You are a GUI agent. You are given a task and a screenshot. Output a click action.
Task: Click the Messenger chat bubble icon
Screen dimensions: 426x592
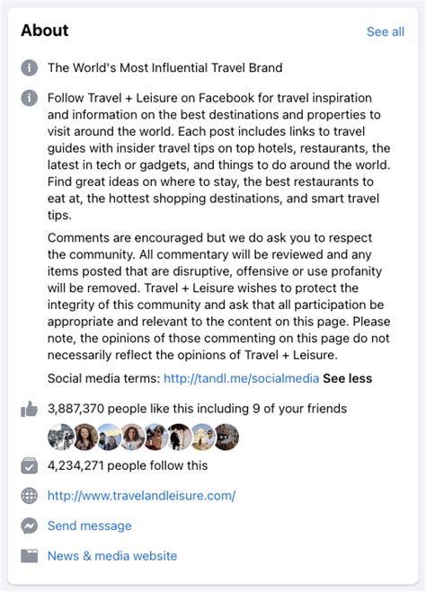click(29, 526)
